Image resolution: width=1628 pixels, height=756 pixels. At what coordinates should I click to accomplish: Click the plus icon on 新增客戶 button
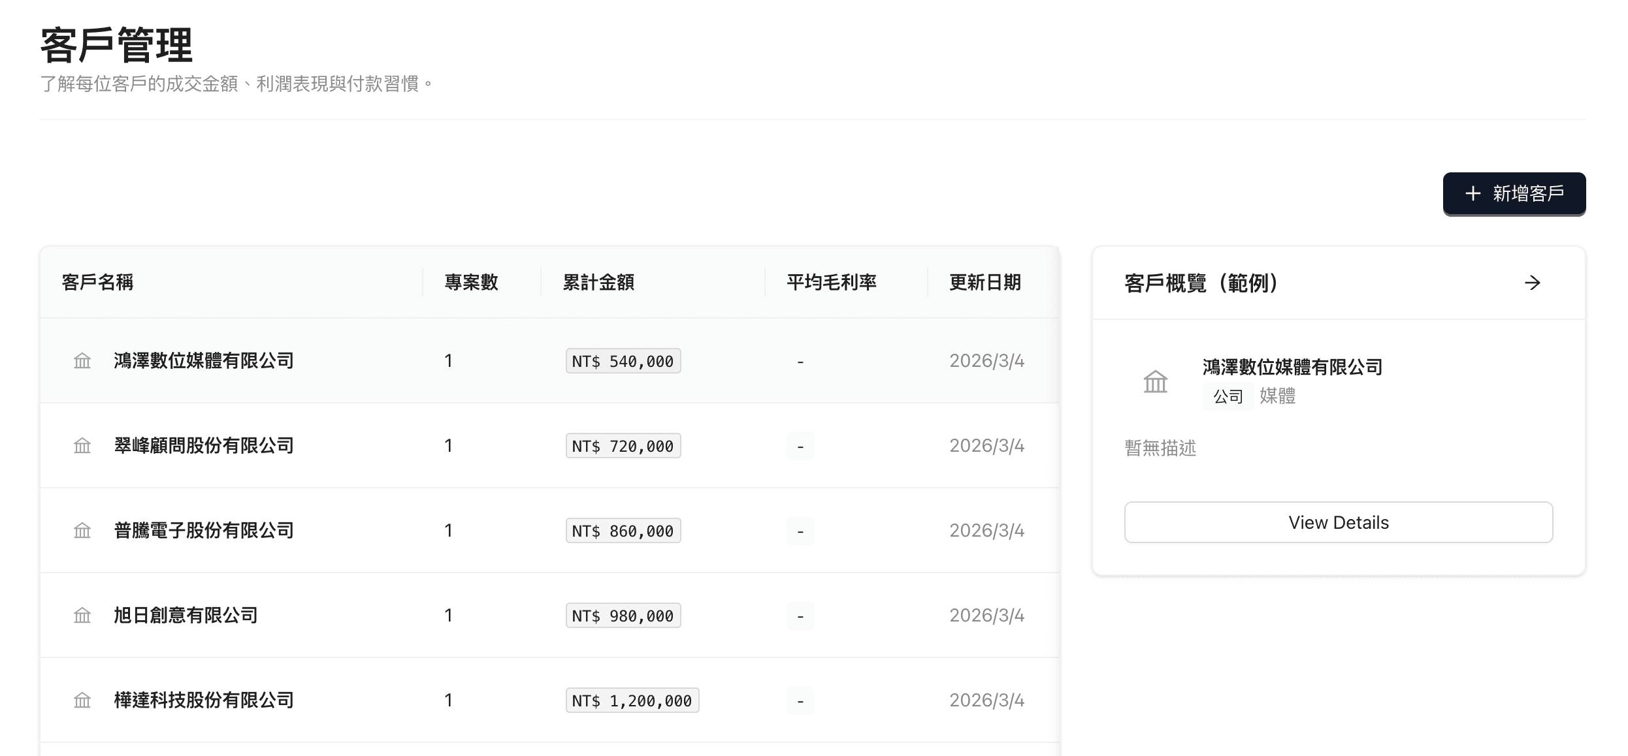point(1472,193)
